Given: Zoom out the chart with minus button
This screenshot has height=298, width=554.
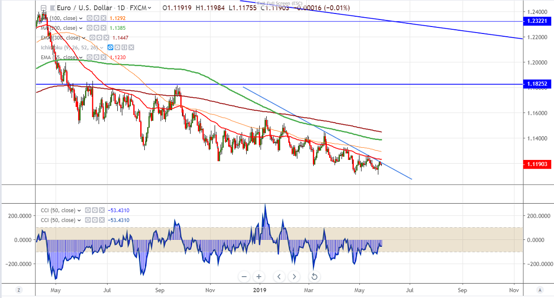Looking at the screenshot, I should pos(244,277).
